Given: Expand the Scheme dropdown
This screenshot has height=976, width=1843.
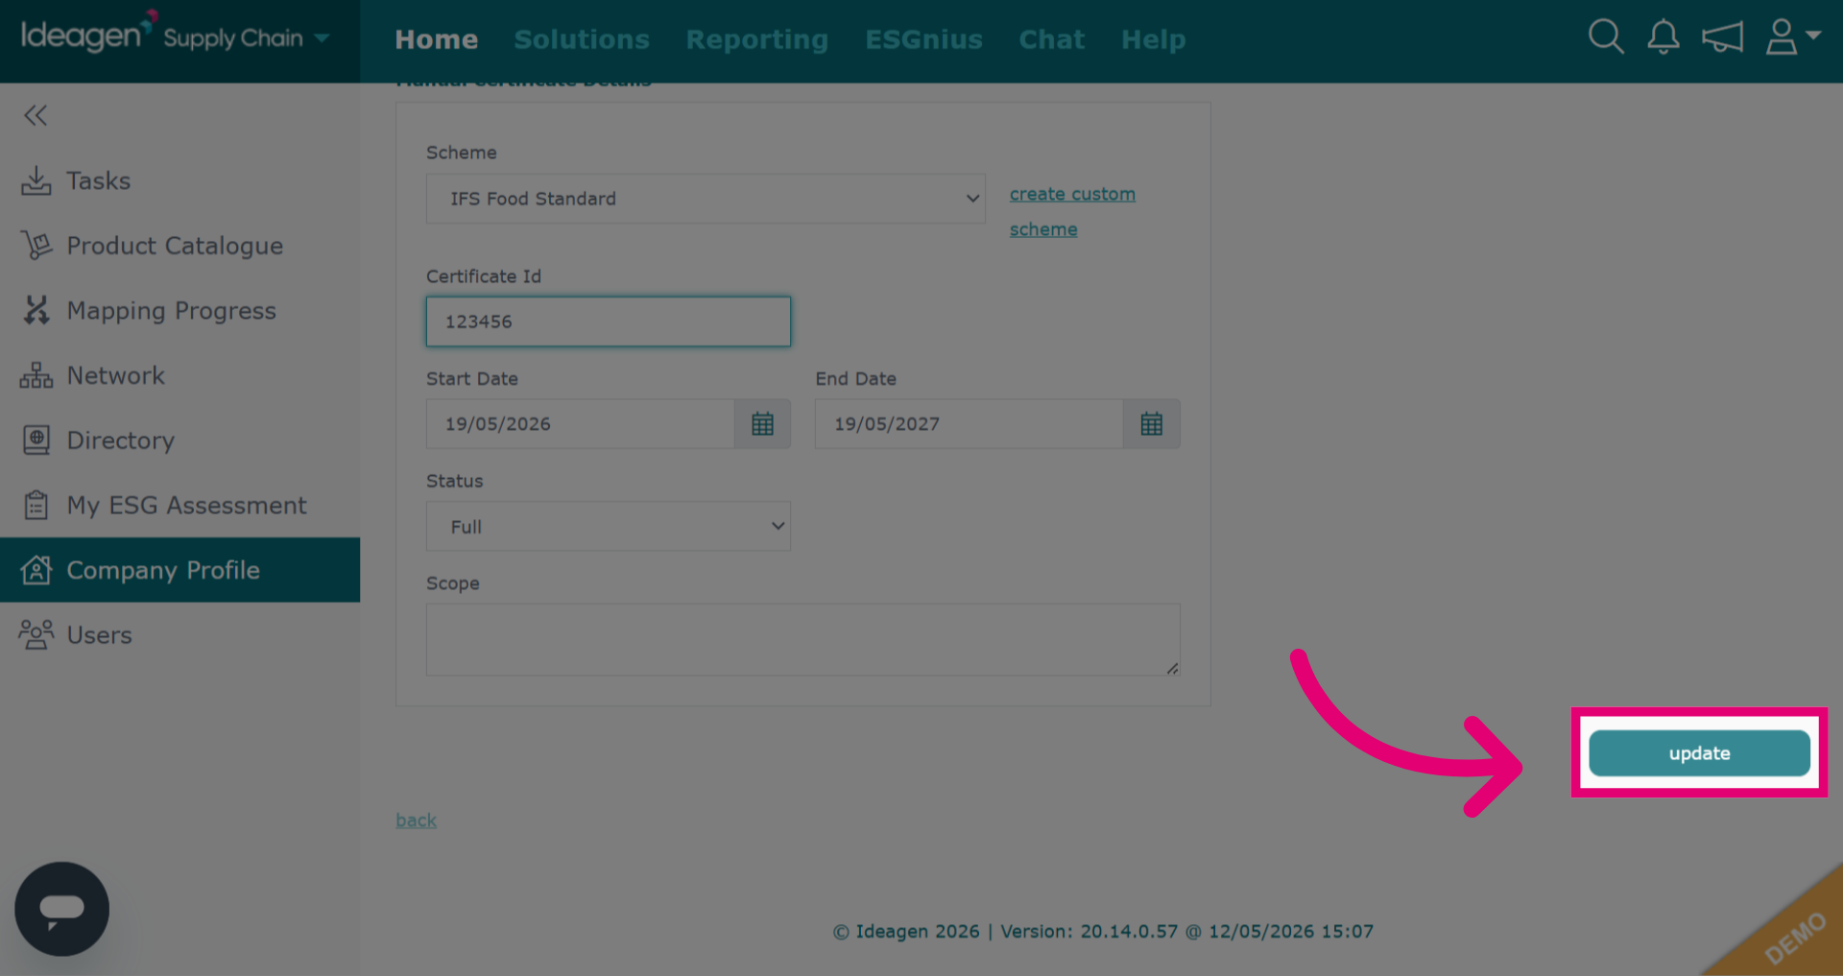Looking at the screenshot, I should [706, 199].
